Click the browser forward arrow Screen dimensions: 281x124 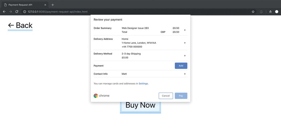tap(10, 12)
